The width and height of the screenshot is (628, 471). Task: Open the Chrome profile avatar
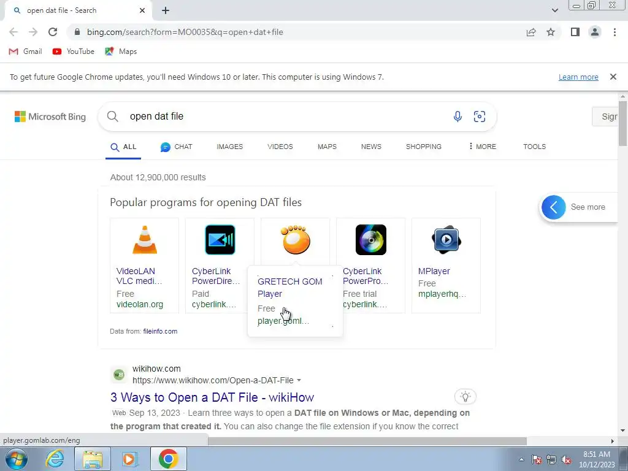pyautogui.click(x=595, y=32)
